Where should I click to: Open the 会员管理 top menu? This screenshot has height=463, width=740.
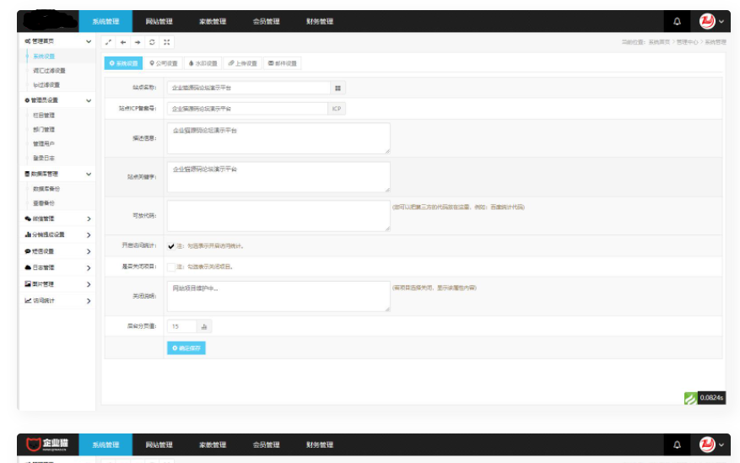(266, 21)
